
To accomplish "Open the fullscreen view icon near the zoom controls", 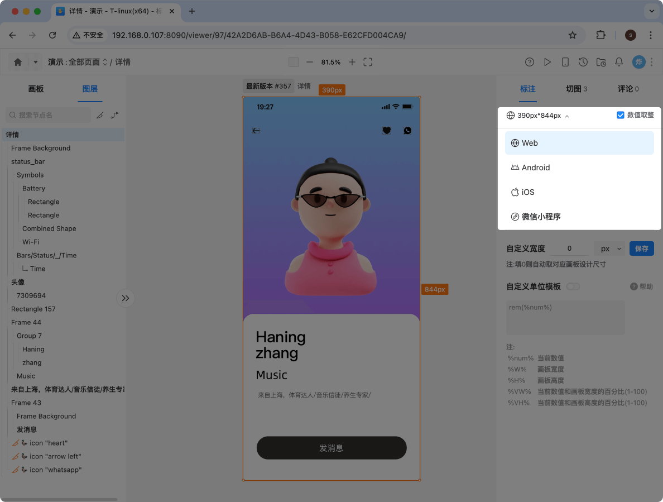I will (367, 62).
